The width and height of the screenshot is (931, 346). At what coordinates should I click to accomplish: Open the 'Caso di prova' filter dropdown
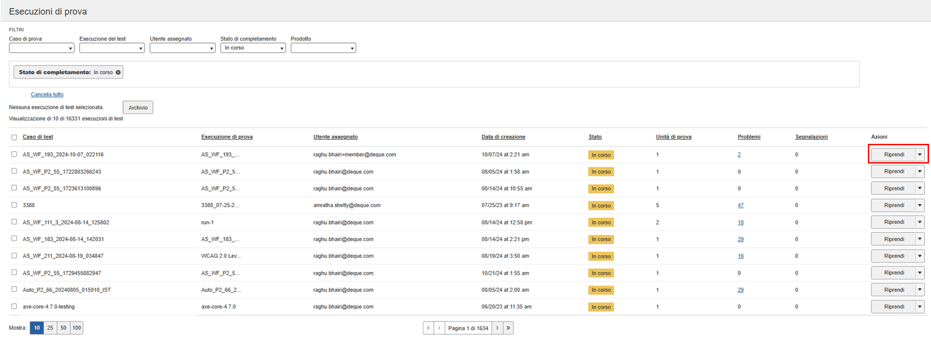coord(41,48)
